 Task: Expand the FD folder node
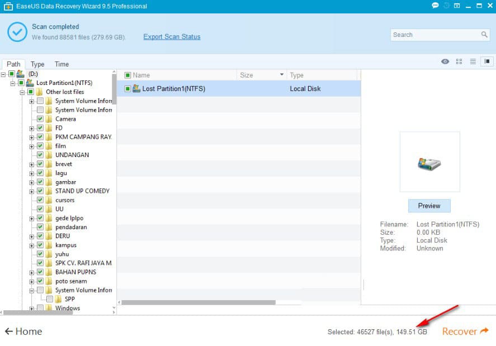point(32,129)
